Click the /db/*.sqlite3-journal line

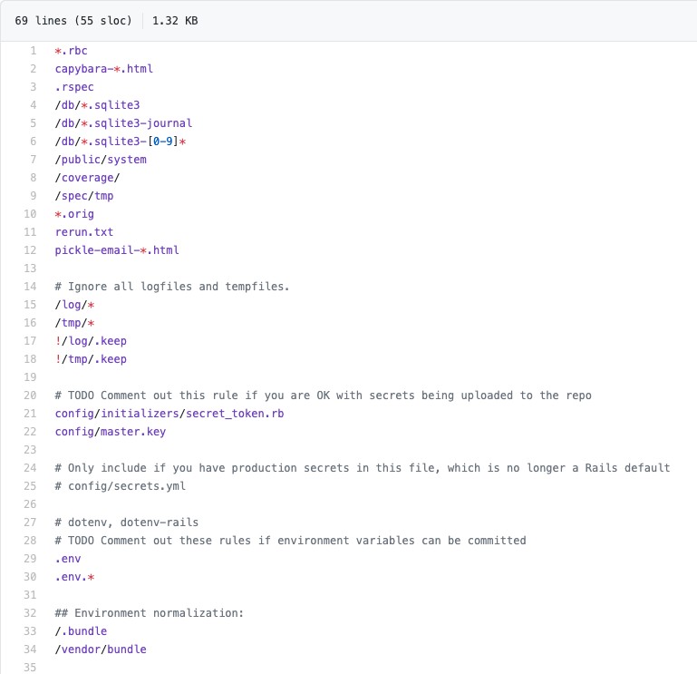tap(123, 123)
